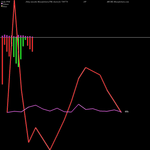Click the 0Mo value label

coord(127,112)
